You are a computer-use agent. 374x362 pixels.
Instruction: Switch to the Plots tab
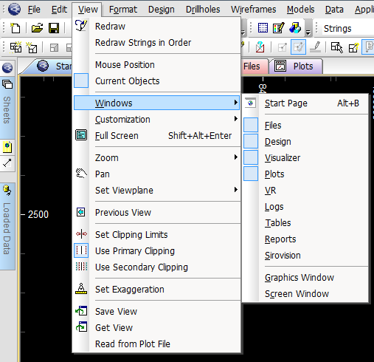coord(296,66)
